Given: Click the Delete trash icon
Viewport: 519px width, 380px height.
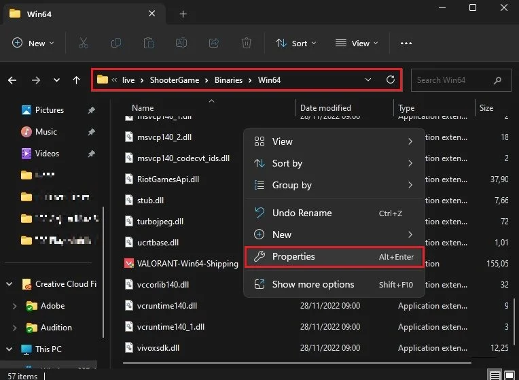Looking at the screenshot, I should click(x=247, y=43).
